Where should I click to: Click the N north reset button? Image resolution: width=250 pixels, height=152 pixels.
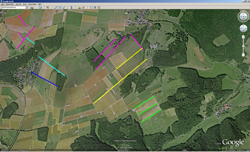243,11
